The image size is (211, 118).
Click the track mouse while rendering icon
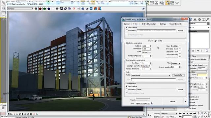tap(83, 9)
